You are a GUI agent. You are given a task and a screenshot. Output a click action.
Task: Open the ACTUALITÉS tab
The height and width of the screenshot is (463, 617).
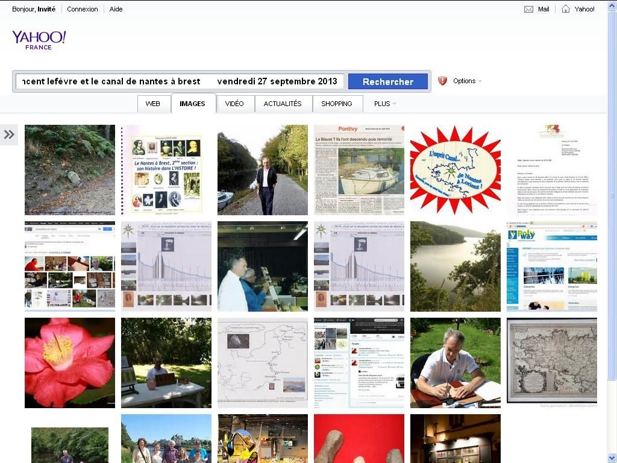click(283, 104)
